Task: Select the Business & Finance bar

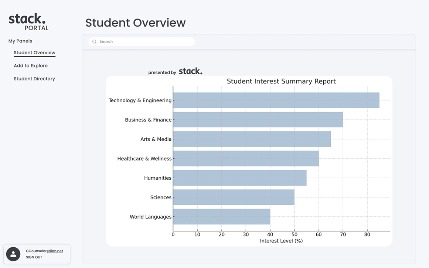Action: (x=259, y=120)
